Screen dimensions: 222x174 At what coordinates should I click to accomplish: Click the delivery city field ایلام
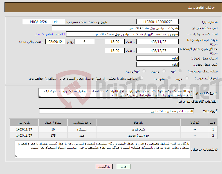click(x=158, y=64)
